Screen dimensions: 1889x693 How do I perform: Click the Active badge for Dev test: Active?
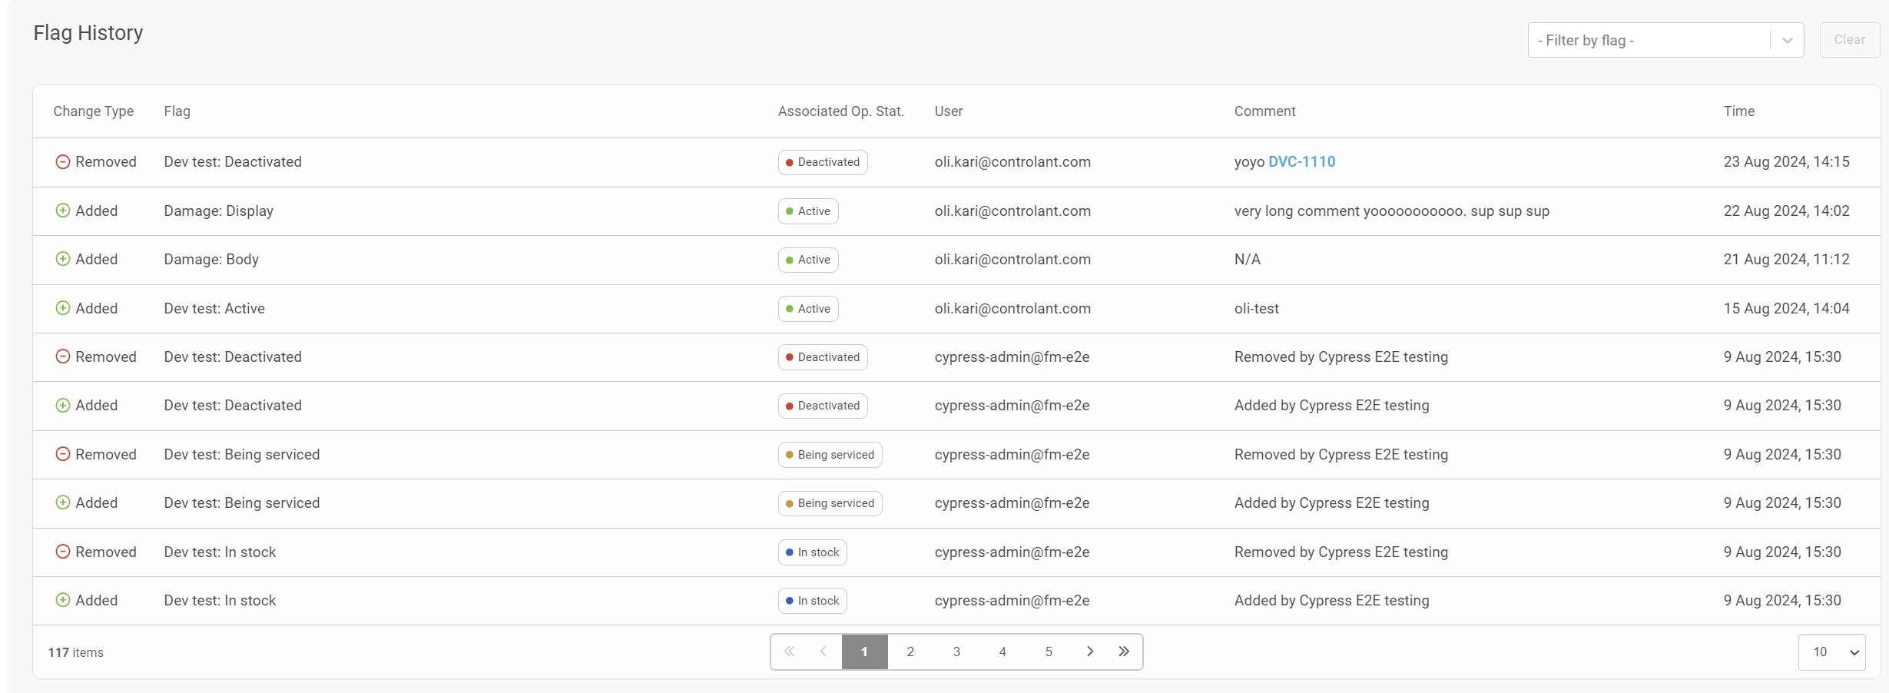808,309
